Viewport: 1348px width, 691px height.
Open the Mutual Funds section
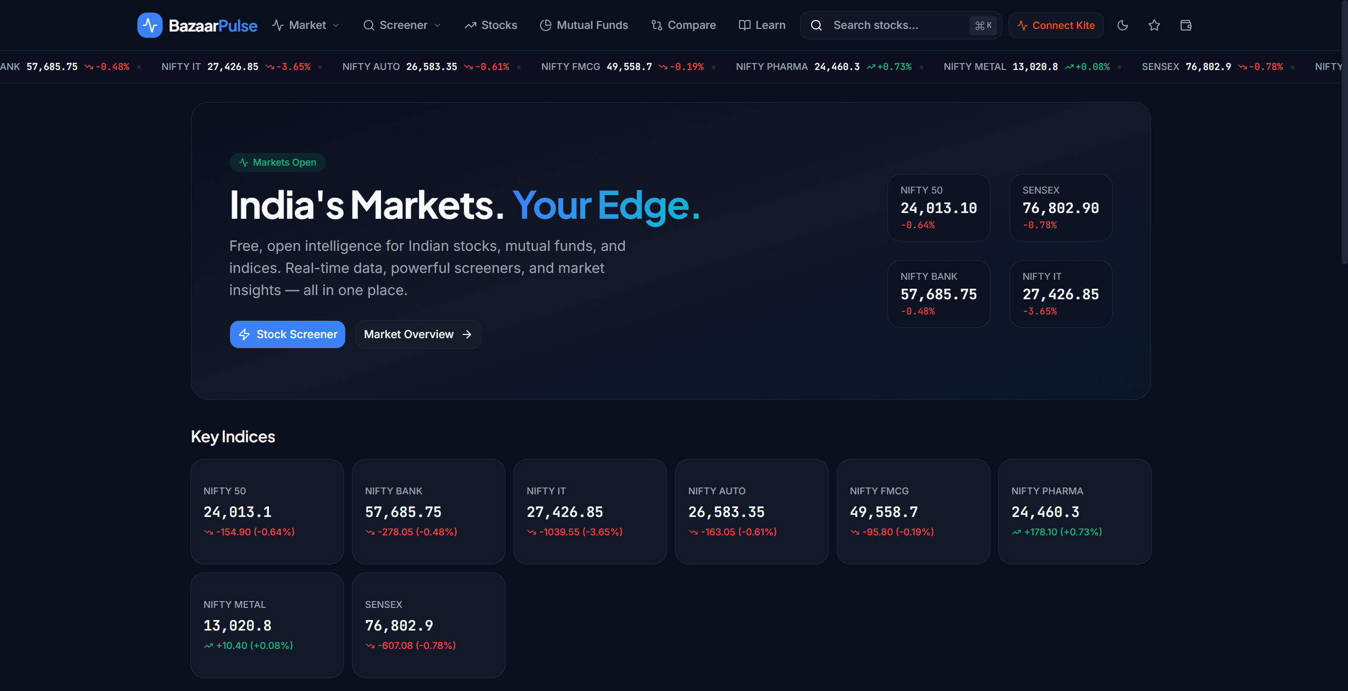click(x=584, y=25)
